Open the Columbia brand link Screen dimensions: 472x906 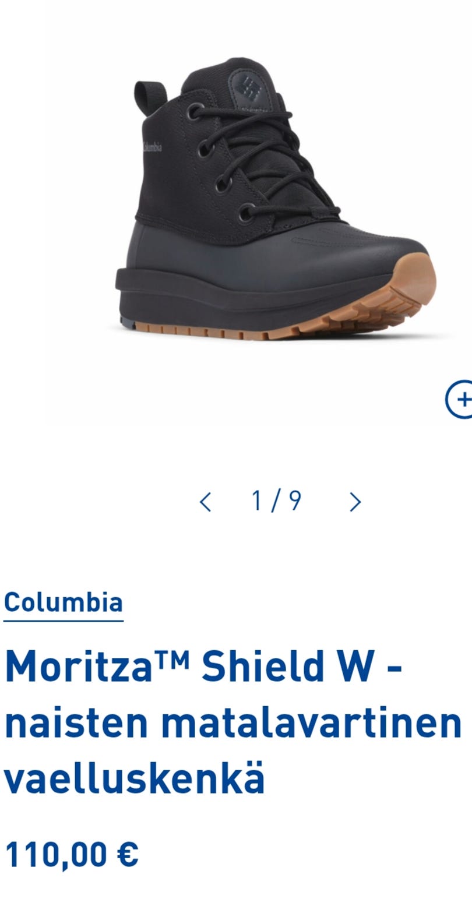tap(64, 602)
